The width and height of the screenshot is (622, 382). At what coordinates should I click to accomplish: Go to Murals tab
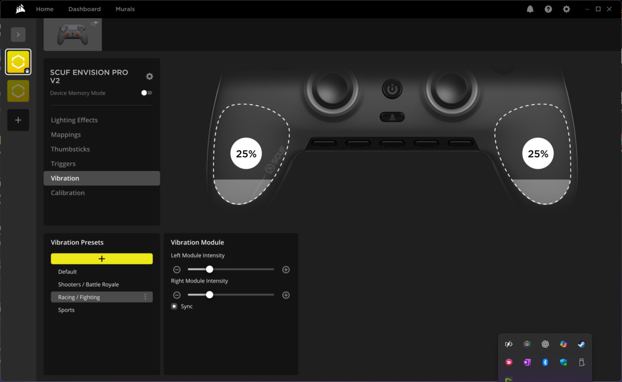(125, 9)
